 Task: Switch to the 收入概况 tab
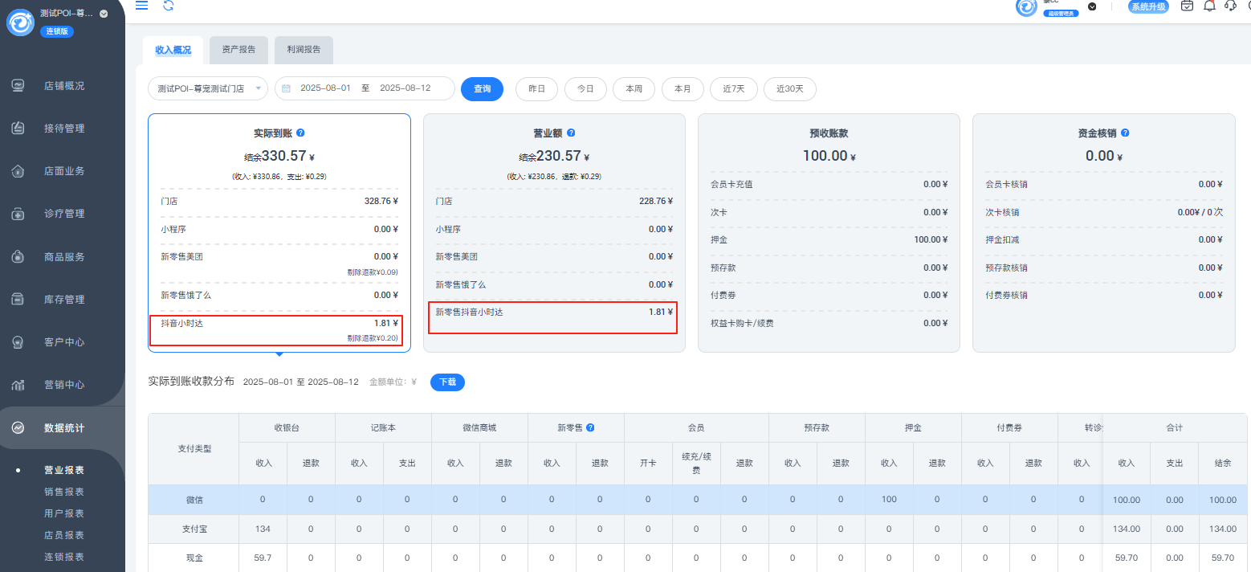(173, 50)
